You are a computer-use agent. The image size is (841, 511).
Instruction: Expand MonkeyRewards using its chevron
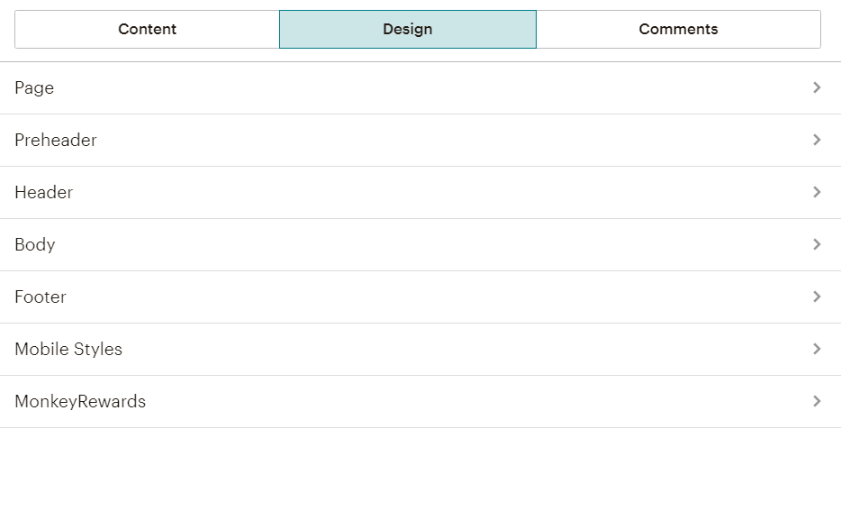tap(817, 401)
